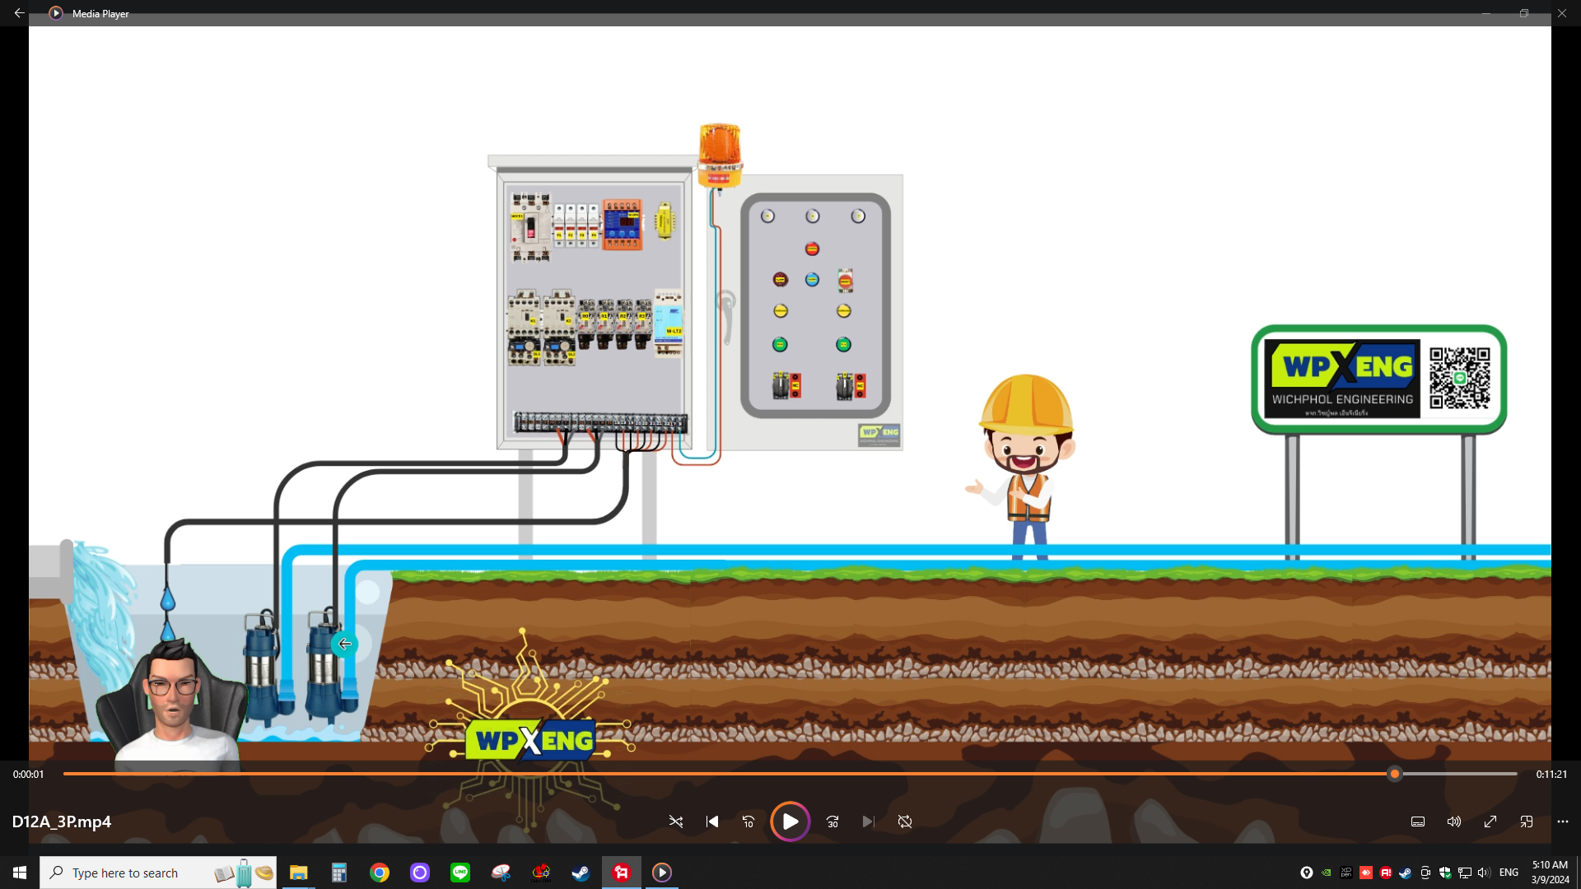Go to previous track
Image resolution: width=1581 pixels, height=889 pixels.
(x=712, y=822)
